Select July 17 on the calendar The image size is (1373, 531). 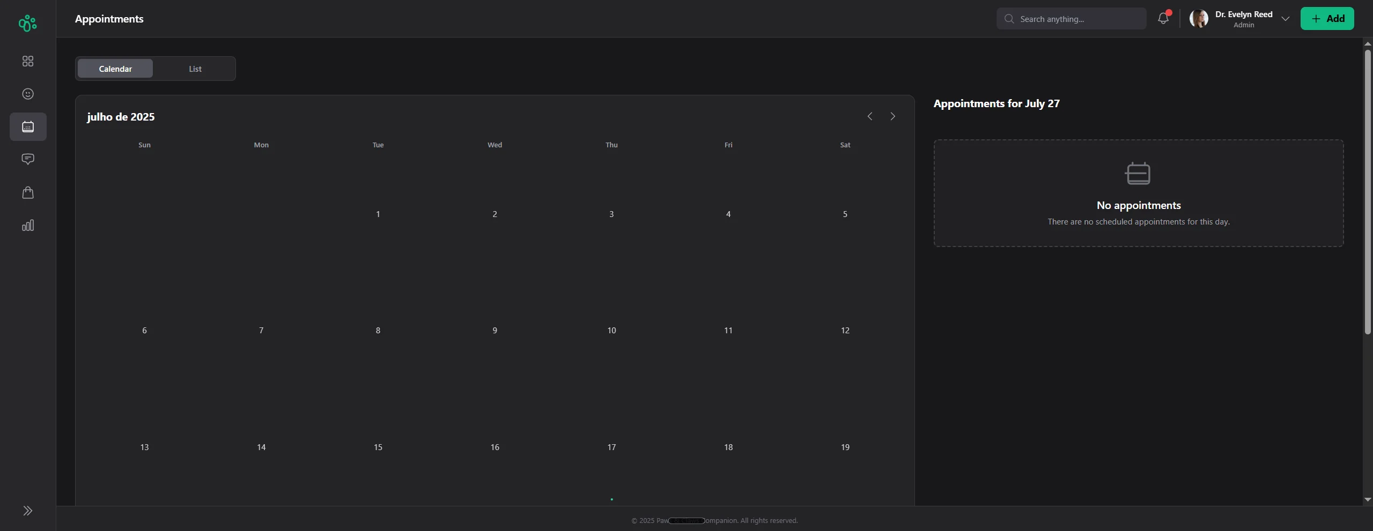coord(611,447)
